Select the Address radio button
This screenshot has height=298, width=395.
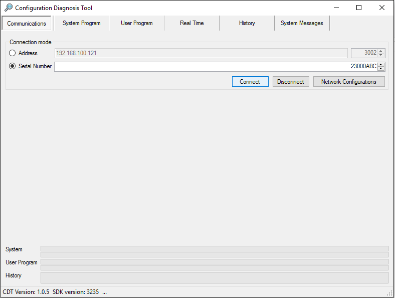[13, 53]
